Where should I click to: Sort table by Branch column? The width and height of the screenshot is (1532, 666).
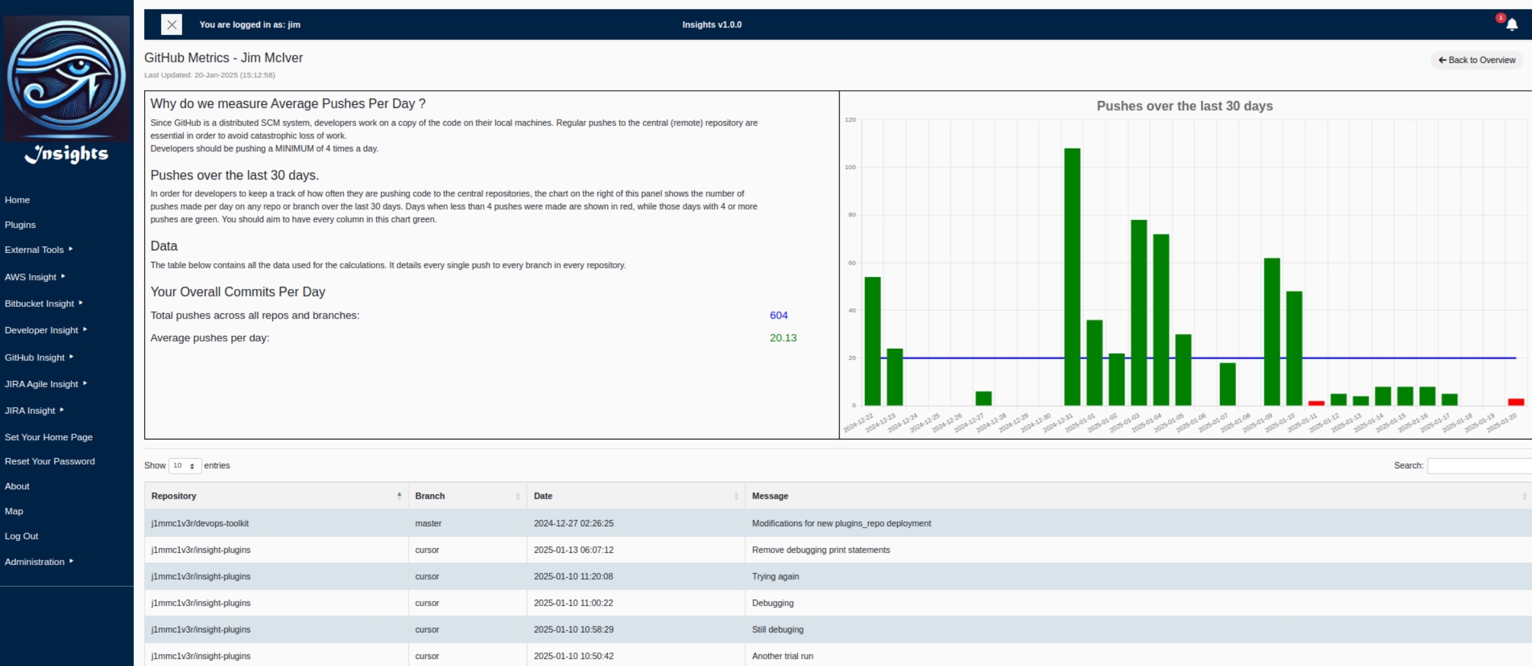click(x=468, y=496)
